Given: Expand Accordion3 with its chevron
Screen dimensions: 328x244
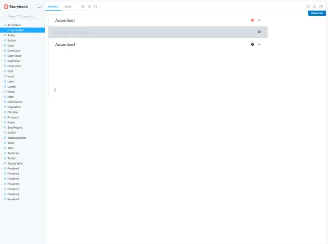Looking at the screenshot, I should click(x=259, y=44).
